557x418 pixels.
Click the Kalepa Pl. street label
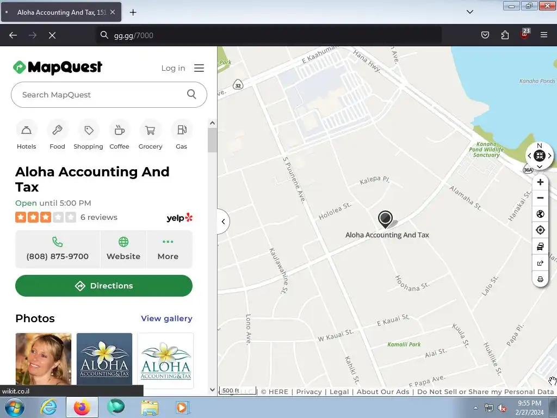(374, 180)
